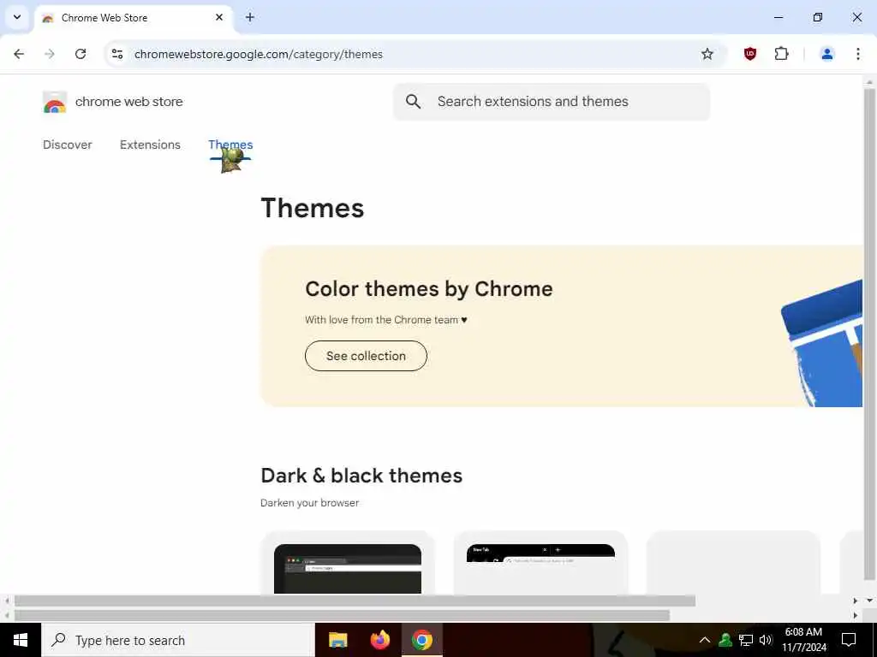Screen dimensions: 877x657
Task: Click the vertical page scrollbar
Action: tap(869, 334)
